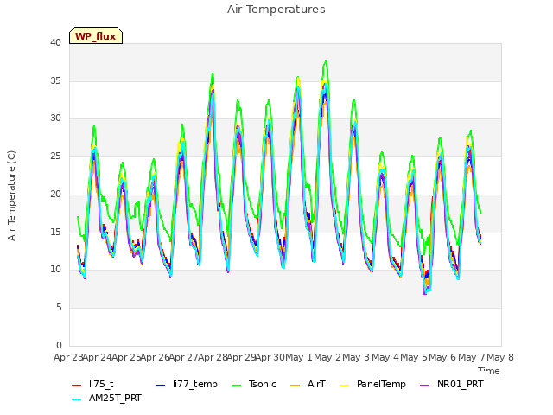Toggle the NR01_PRT legend entry
Screen dimensions: 553x415
tap(451, 384)
